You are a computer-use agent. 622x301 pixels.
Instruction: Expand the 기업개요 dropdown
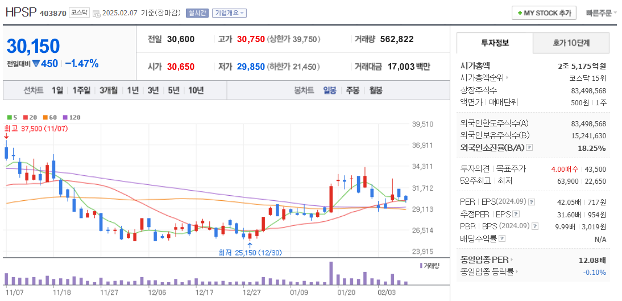pyautogui.click(x=229, y=13)
